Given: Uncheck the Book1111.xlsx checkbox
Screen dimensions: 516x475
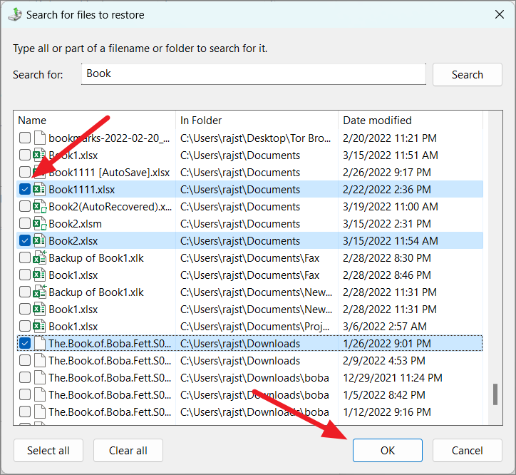Looking at the screenshot, I should (x=25, y=190).
